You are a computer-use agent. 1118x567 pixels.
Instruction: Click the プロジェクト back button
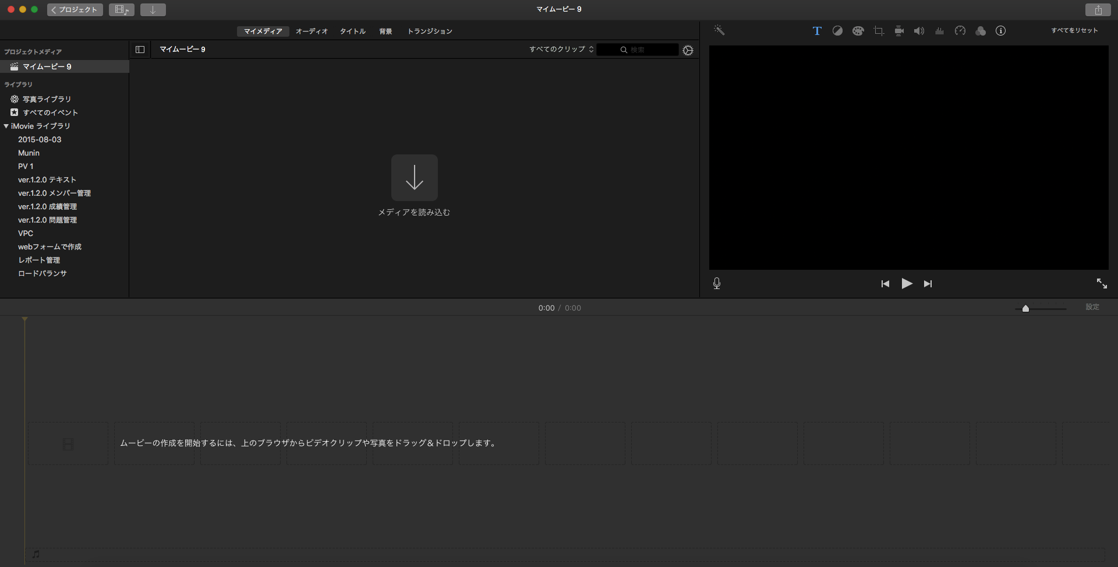coord(75,10)
